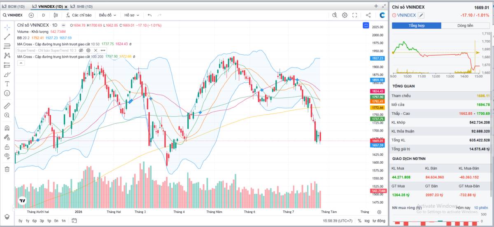Expand the Biểu đồ dropdown
The image size is (494, 227).
tap(107, 15)
